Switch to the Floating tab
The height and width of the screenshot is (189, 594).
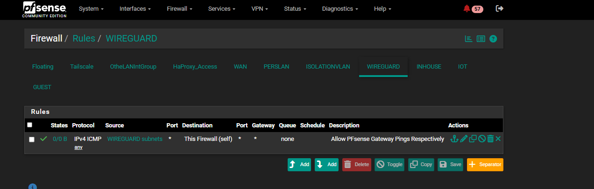coord(43,67)
